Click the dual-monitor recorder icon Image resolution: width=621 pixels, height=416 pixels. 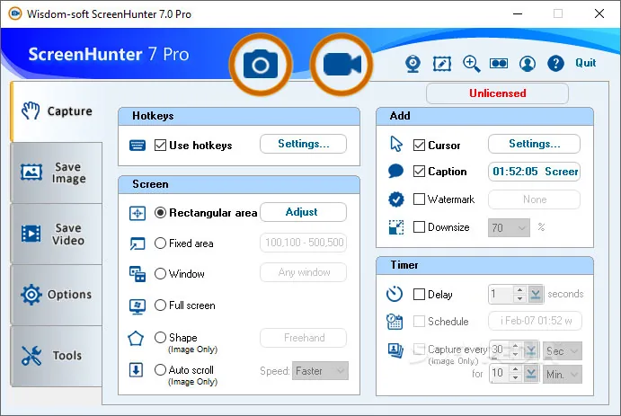[x=499, y=63]
